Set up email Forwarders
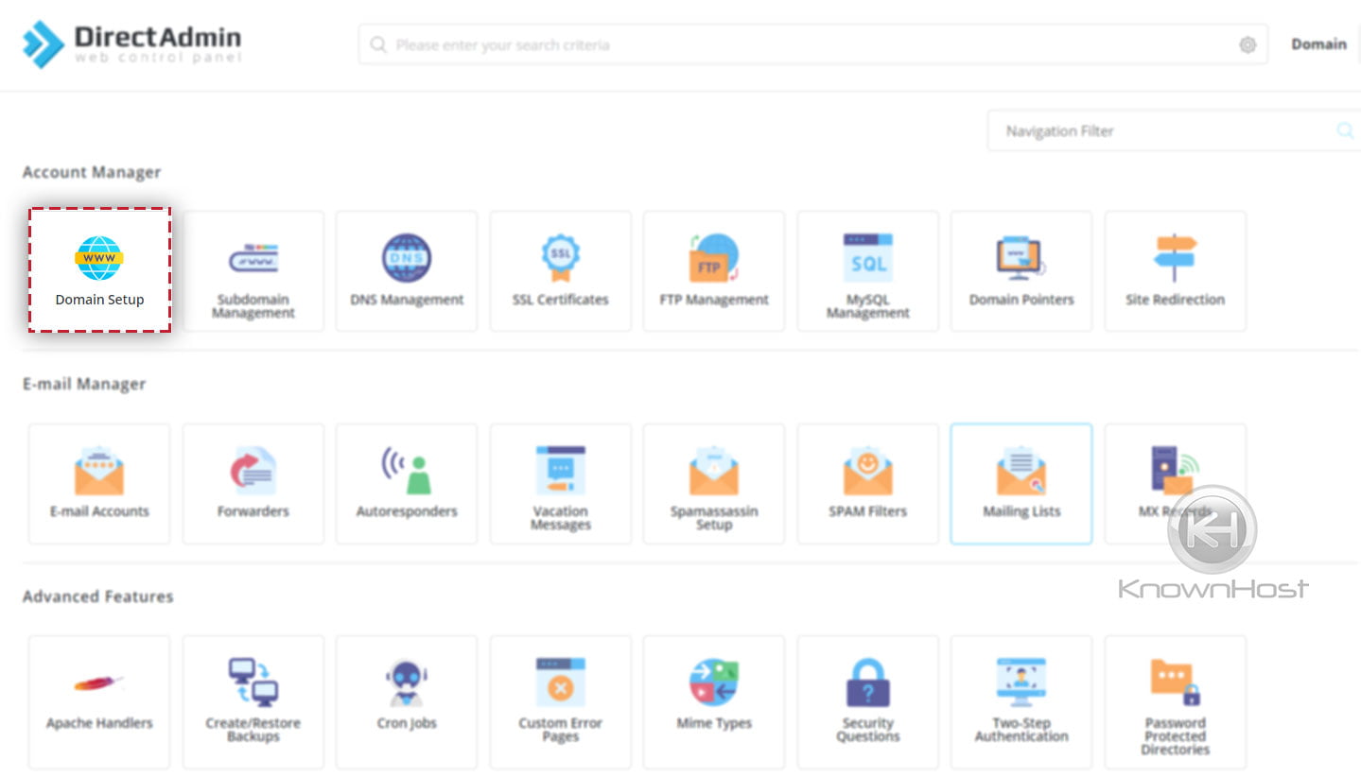Screen dimensions: 1361x777 (253, 483)
